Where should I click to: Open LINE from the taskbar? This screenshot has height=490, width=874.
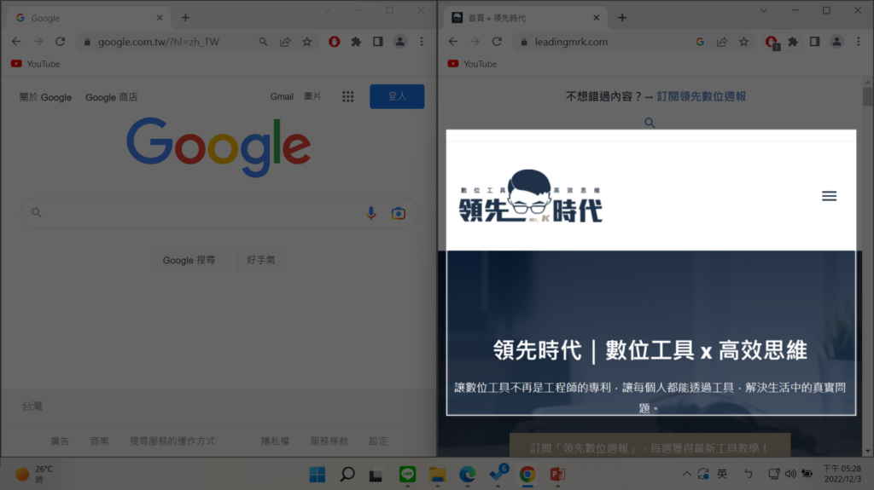click(x=407, y=475)
